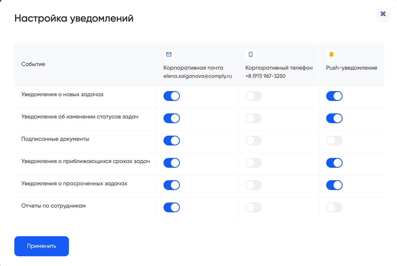This screenshot has height=266, width=397.
Task: Toggle email for task status changes
Action: (x=172, y=118)
